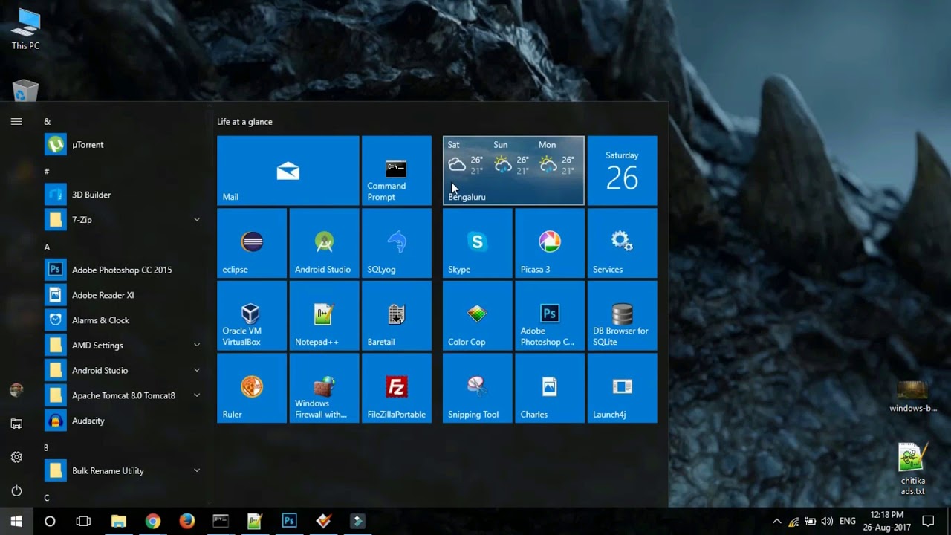The height and width of the screenshot is (535, 951).
Task: Open the volume speaker icon in tray
Action: (827, 521)
